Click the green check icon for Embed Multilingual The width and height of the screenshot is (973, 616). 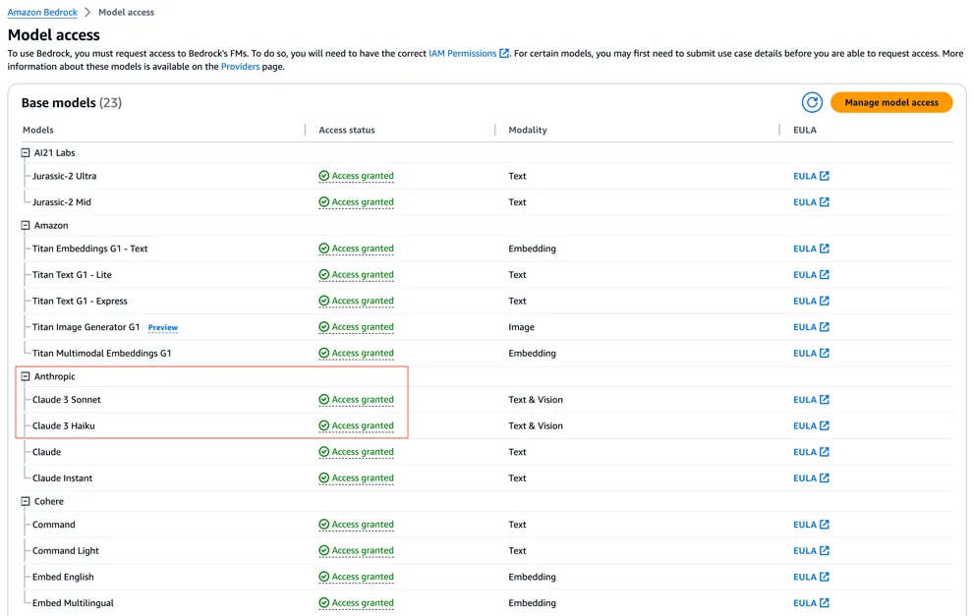click(x=324, y=603)
